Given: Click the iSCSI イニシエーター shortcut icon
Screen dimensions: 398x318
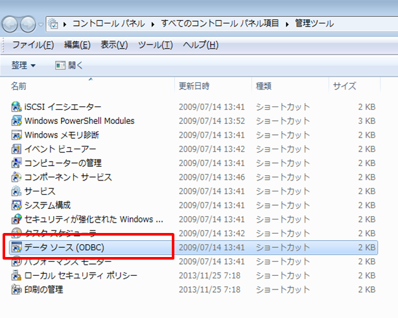Looking at the screenshot, I should tap(17, 106).
